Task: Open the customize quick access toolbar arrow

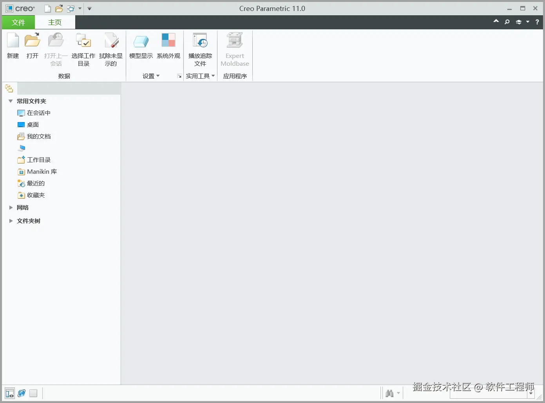Action: click(x=89, y=9)
